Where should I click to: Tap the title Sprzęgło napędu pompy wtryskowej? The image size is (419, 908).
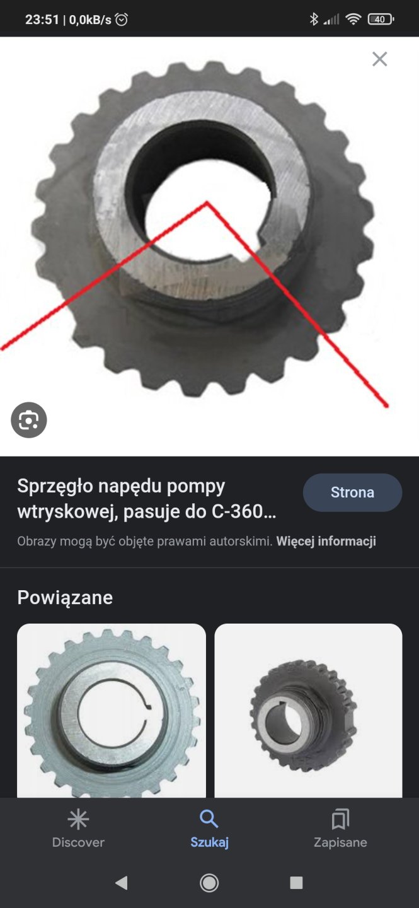pos(146,498)
